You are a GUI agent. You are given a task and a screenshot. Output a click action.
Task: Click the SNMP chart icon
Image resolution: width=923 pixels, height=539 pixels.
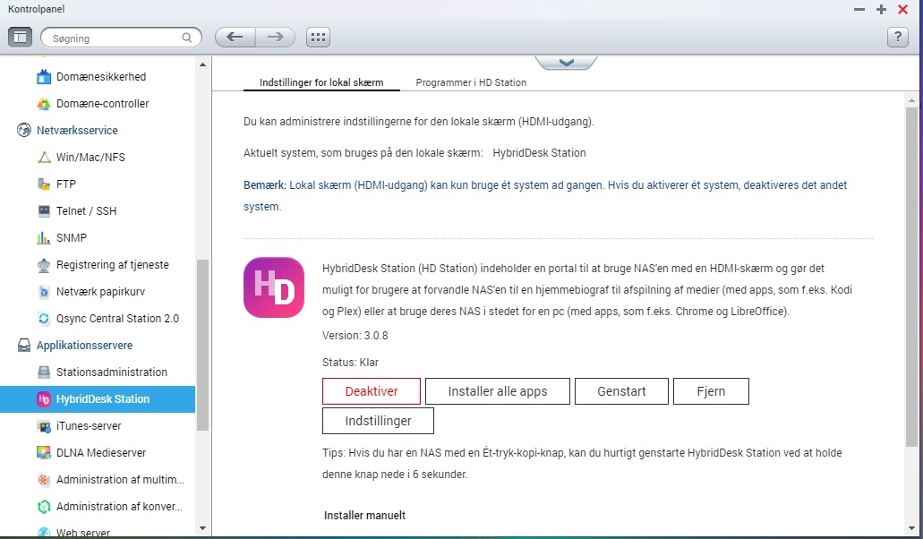(44, 238)
